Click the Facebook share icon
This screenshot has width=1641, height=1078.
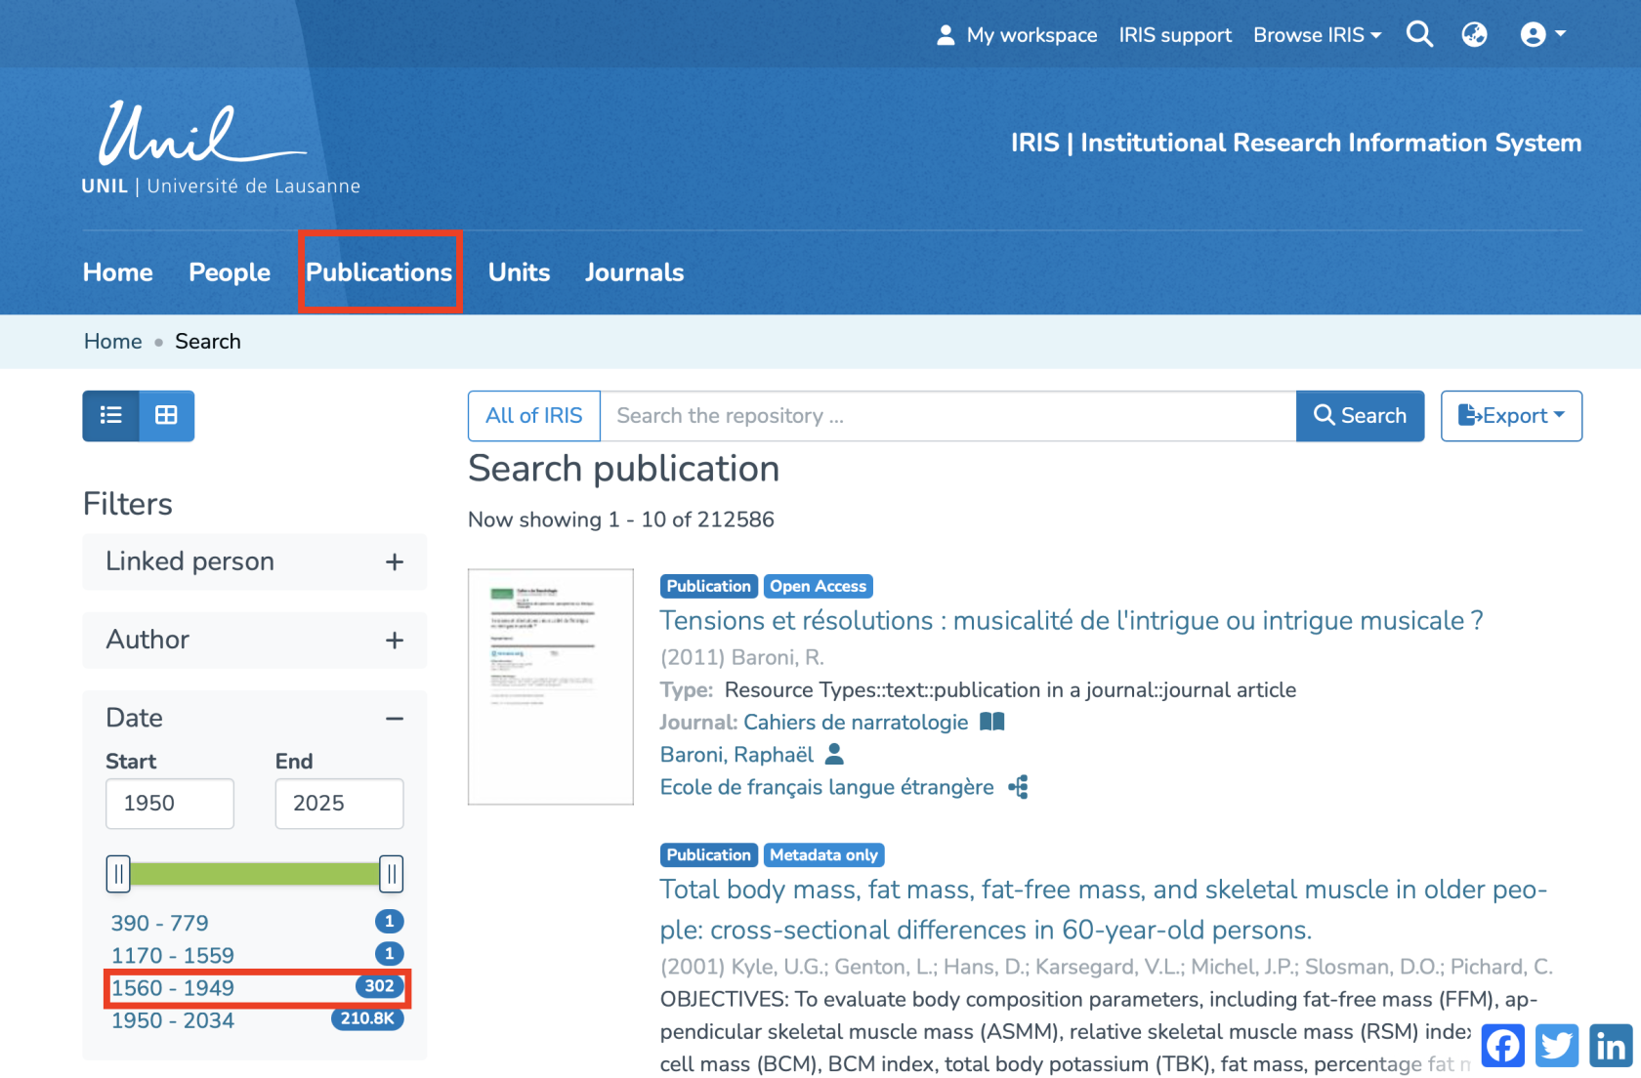(x=1503, y=1046)
